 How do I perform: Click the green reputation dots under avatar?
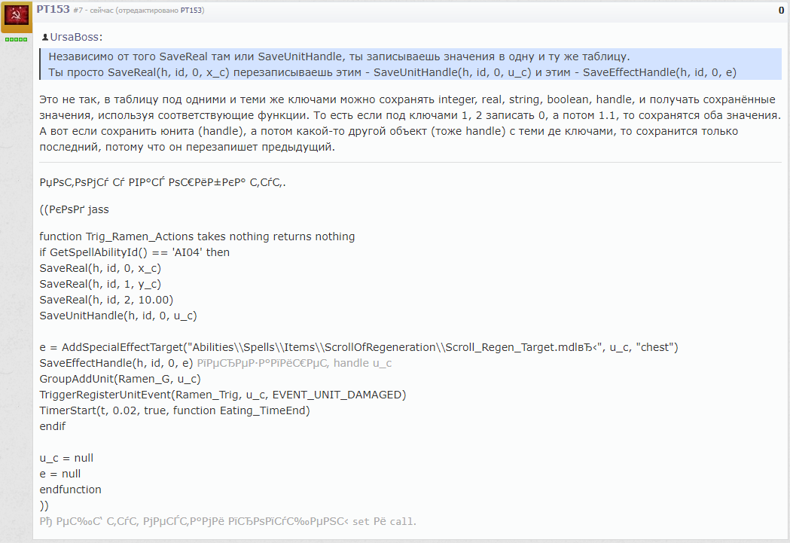16,39
